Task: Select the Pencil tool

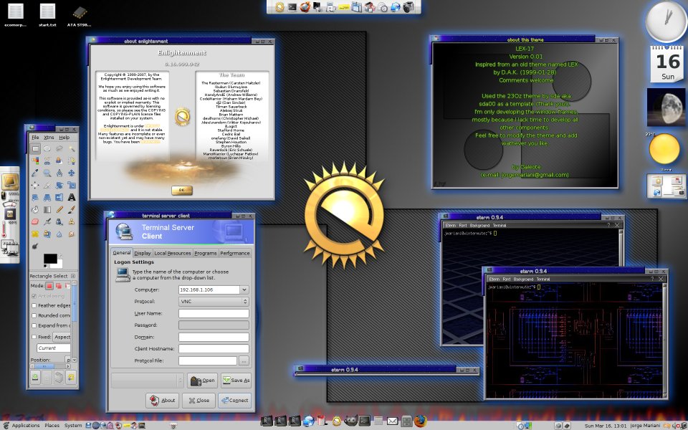Action: [59, 209]
